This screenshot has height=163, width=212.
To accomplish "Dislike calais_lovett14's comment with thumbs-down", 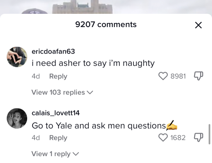I will coord(198,137).
